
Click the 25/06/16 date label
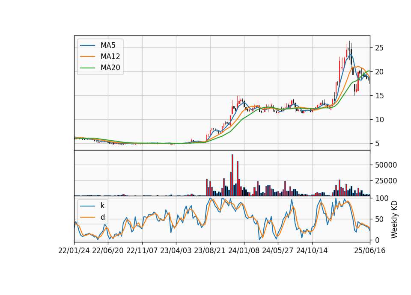370,251
